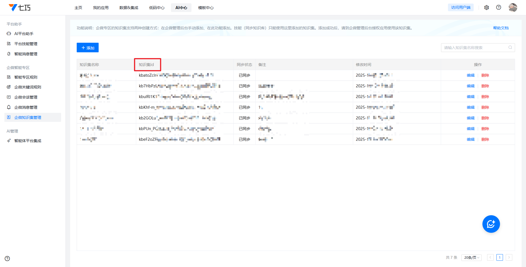Click the 七巧 logo
526x267 pixels.
point(20,8)
